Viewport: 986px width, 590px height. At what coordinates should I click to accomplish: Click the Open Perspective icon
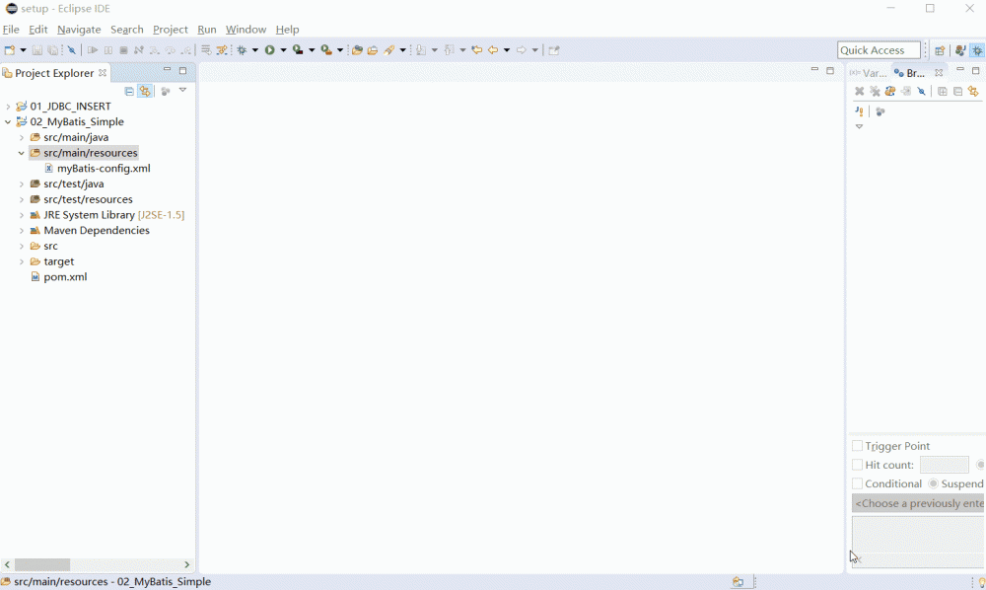(940, 50)
